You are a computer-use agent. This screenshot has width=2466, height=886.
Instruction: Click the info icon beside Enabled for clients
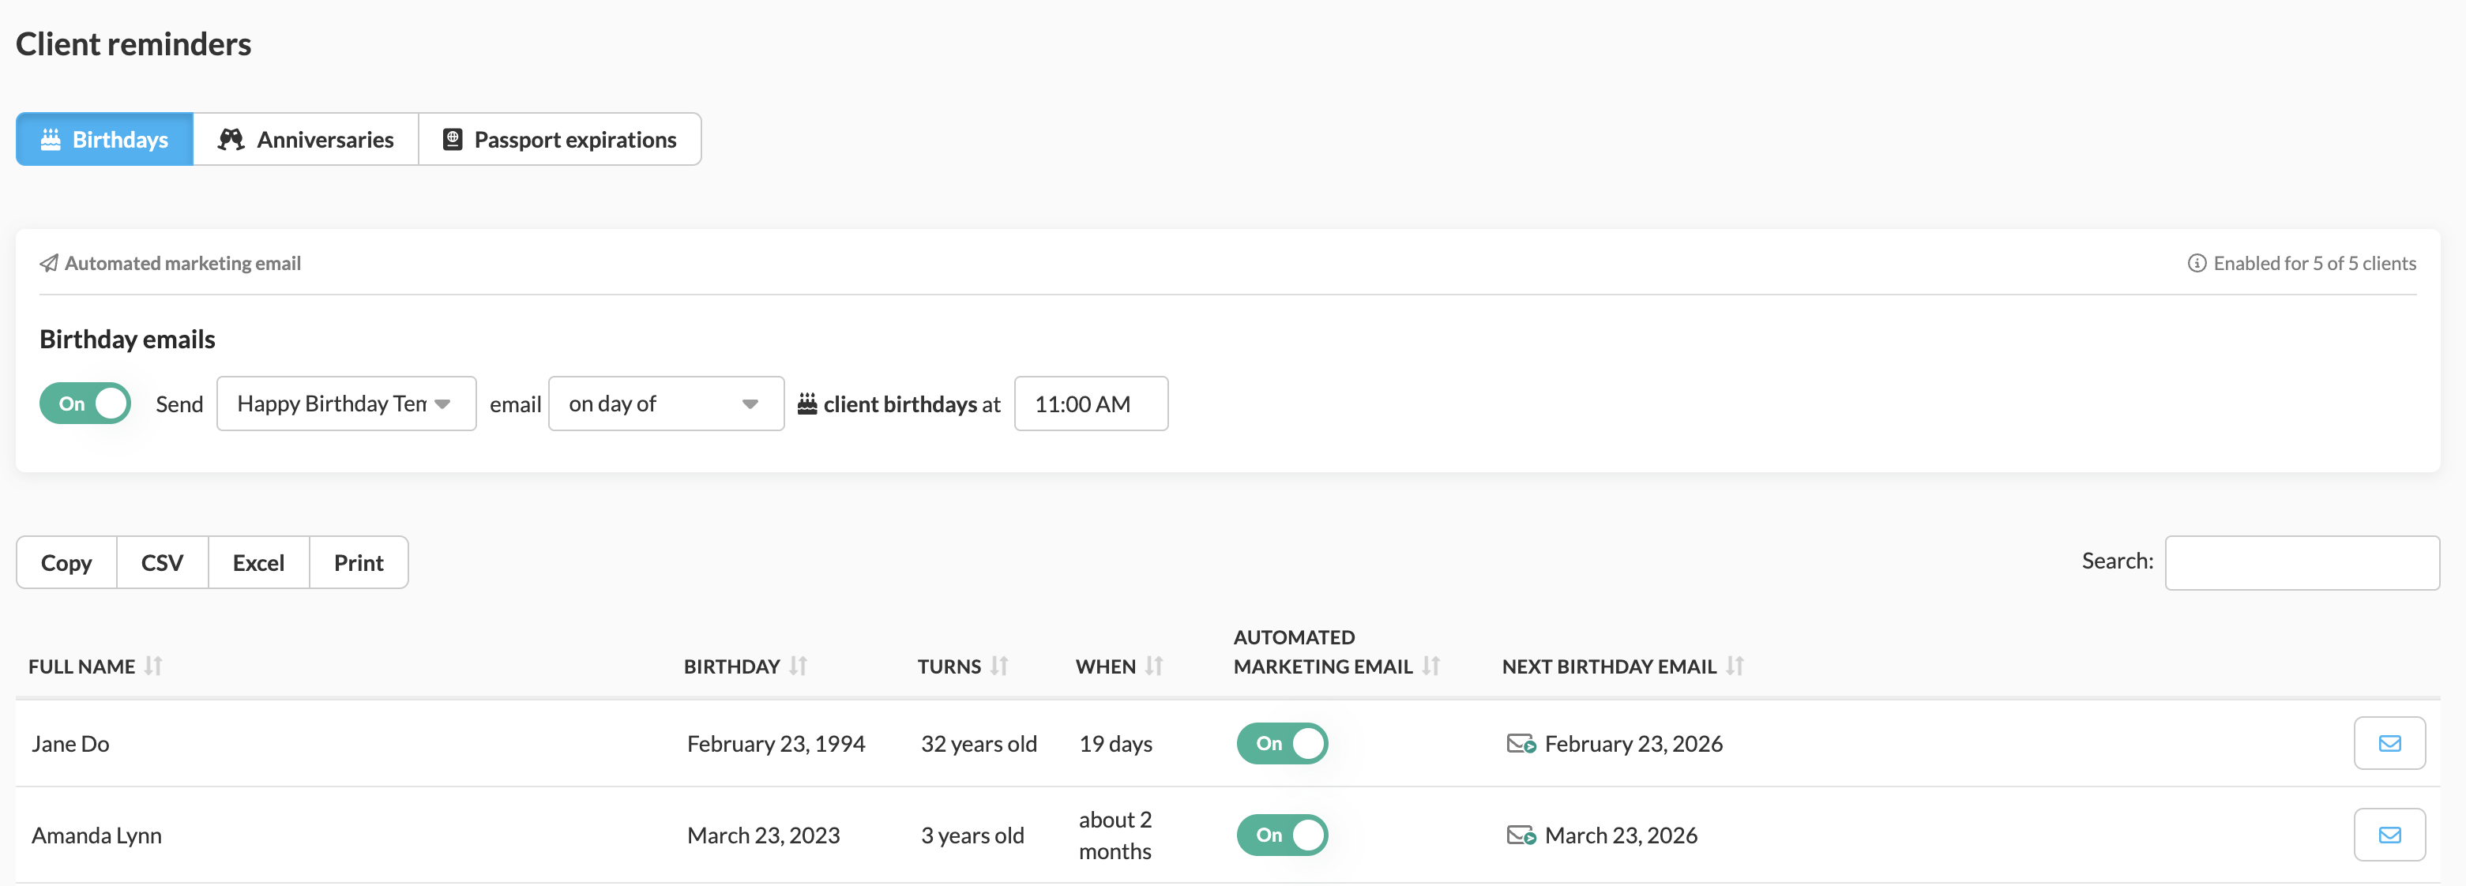2196,263
